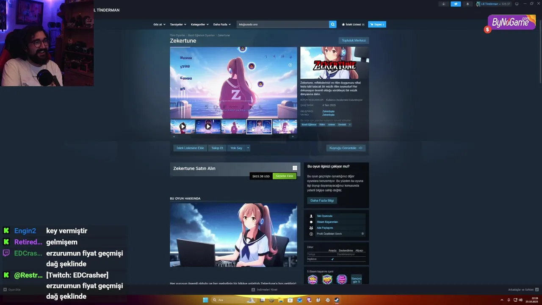This screenshot has width=542, height=305.
Task: Expand the Daha Fazla menu
Action: [222, 25]
